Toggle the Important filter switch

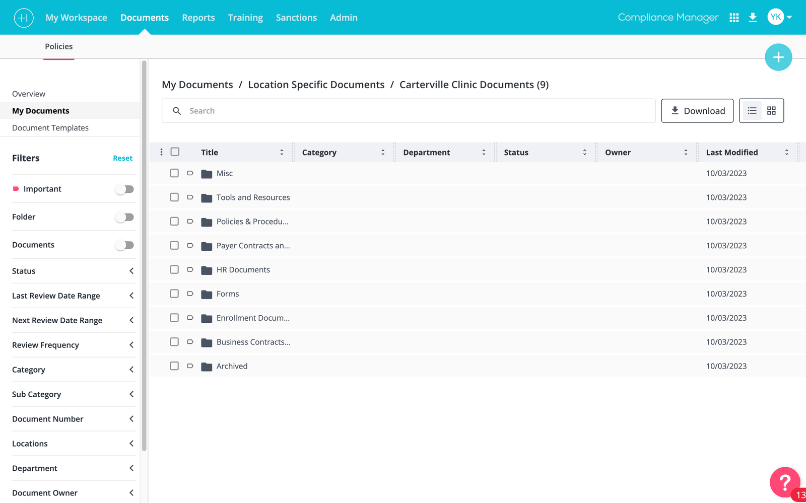click(x=124, y=189)
